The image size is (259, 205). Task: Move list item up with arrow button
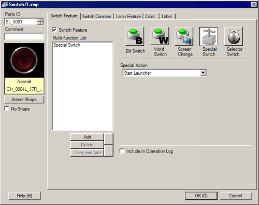(x=109, y=139)
